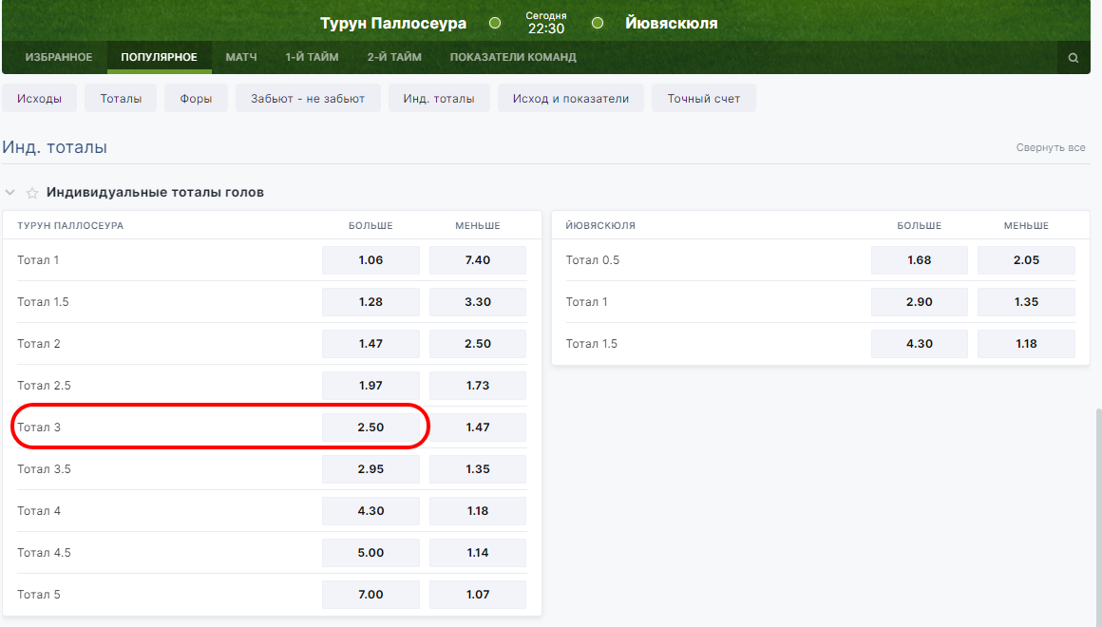The height and width of the screenshot is (627, 1102).
Task: Bet Йювяскюля Тотал 0.5 больше 1.68
Action: pyautogui.click(x=920, y=260)
